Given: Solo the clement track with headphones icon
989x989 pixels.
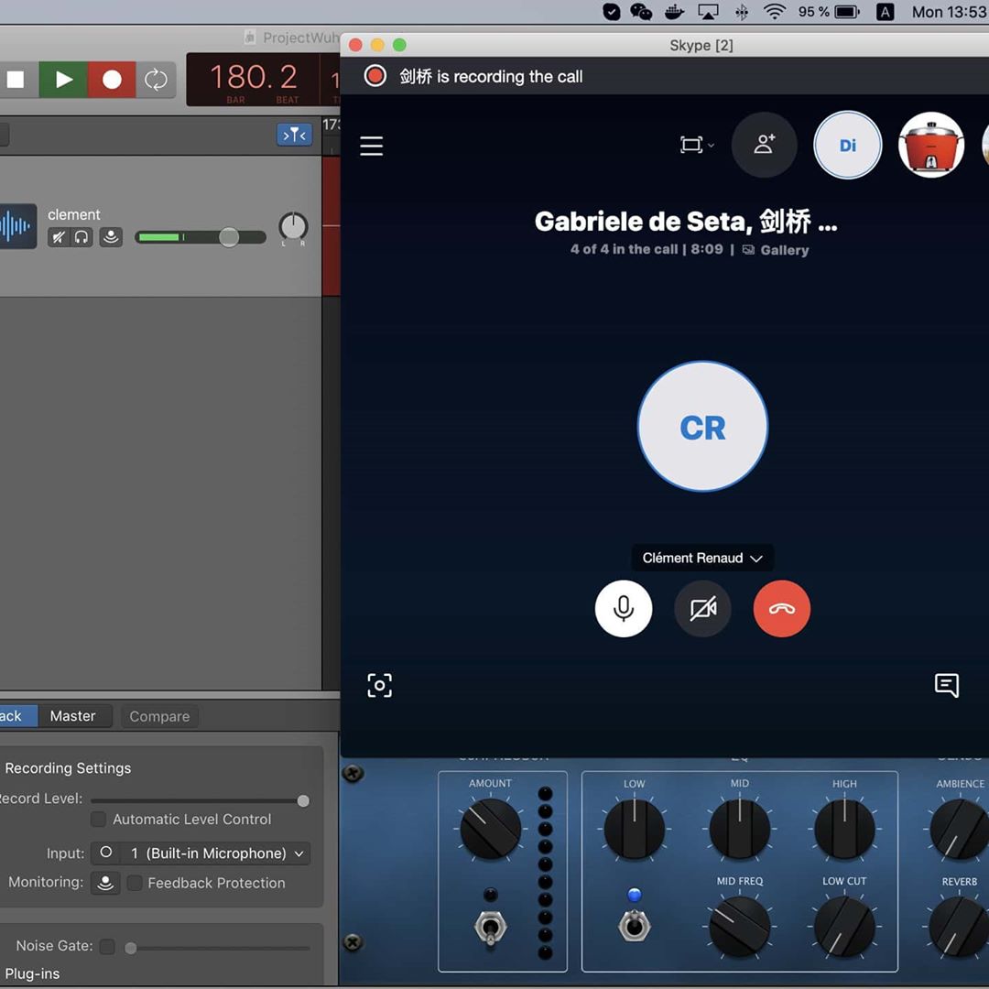Looking at the screenshot, I should (x=82, y=238).
